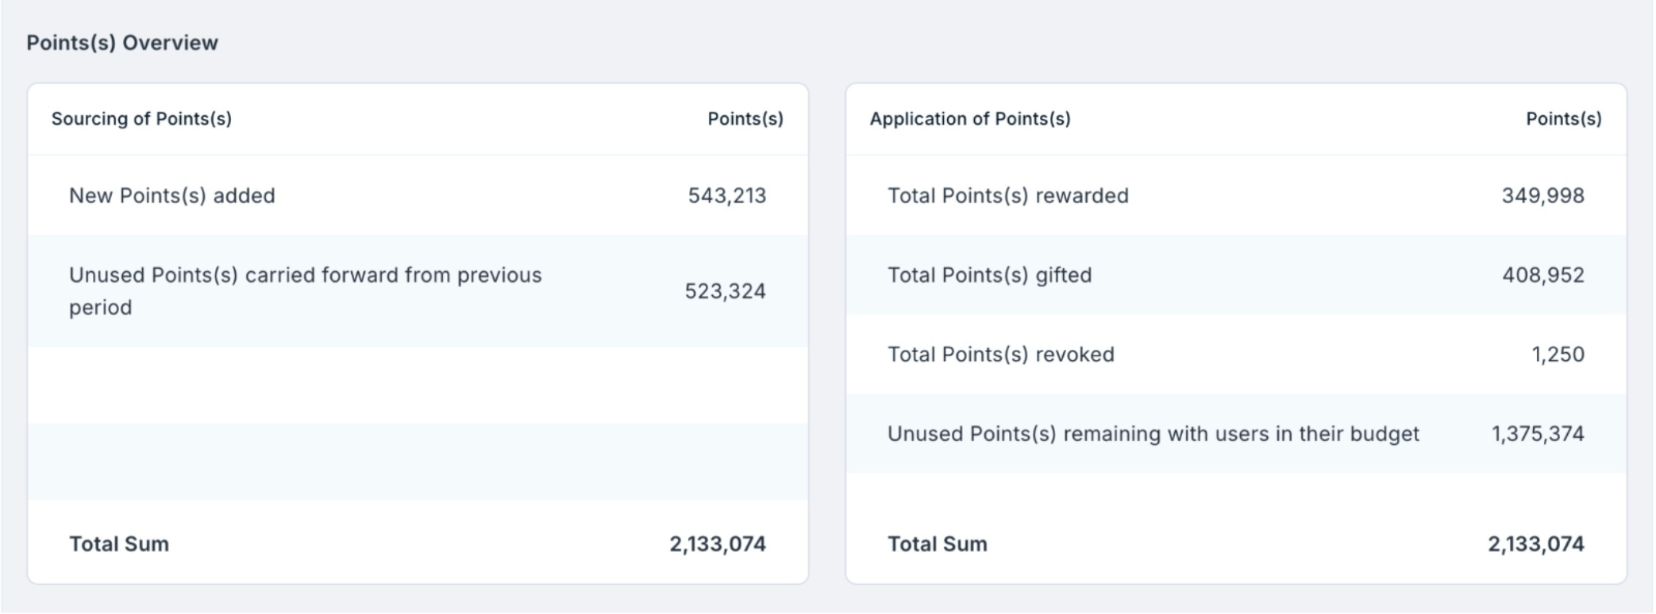Click the 'New Points(s) added' row label

(x=172, y=196)
